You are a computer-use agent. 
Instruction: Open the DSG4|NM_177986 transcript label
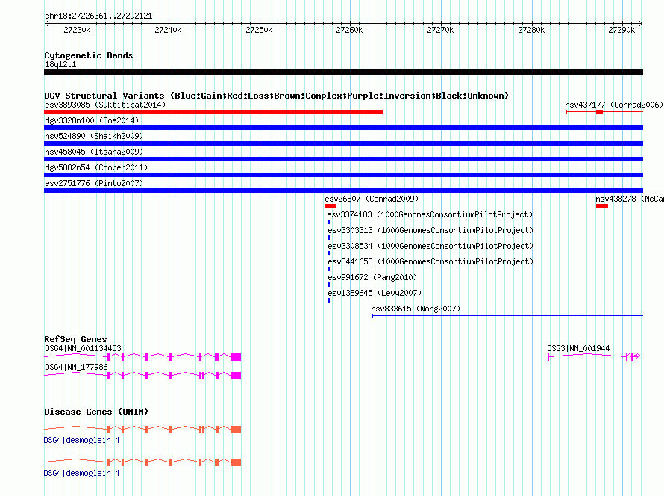click(x=76, y=367)
